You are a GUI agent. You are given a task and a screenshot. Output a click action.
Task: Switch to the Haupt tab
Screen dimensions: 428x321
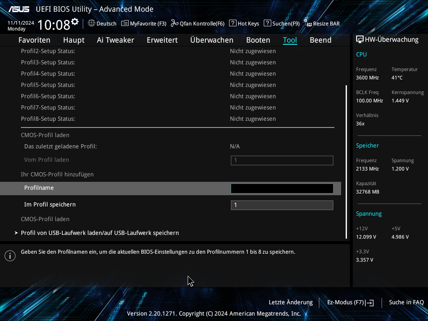74,40
